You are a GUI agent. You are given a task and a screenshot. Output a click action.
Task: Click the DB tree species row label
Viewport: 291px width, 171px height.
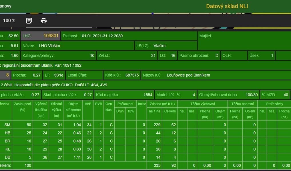click(x=7, y=157)
